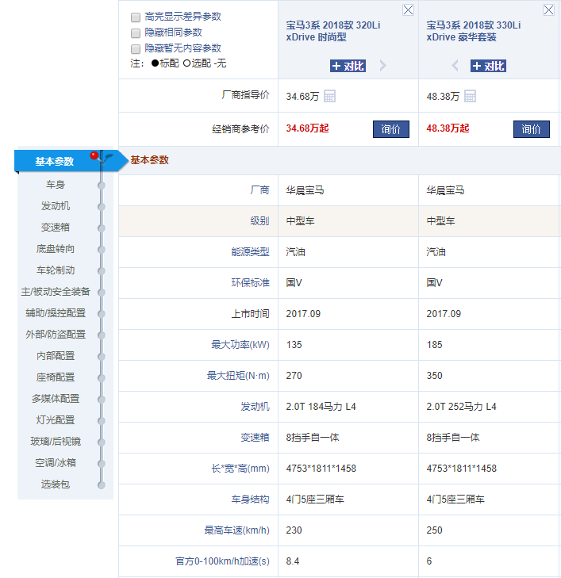
Task: Click the 经销商参考价 row label
Action: coord(240,129)
